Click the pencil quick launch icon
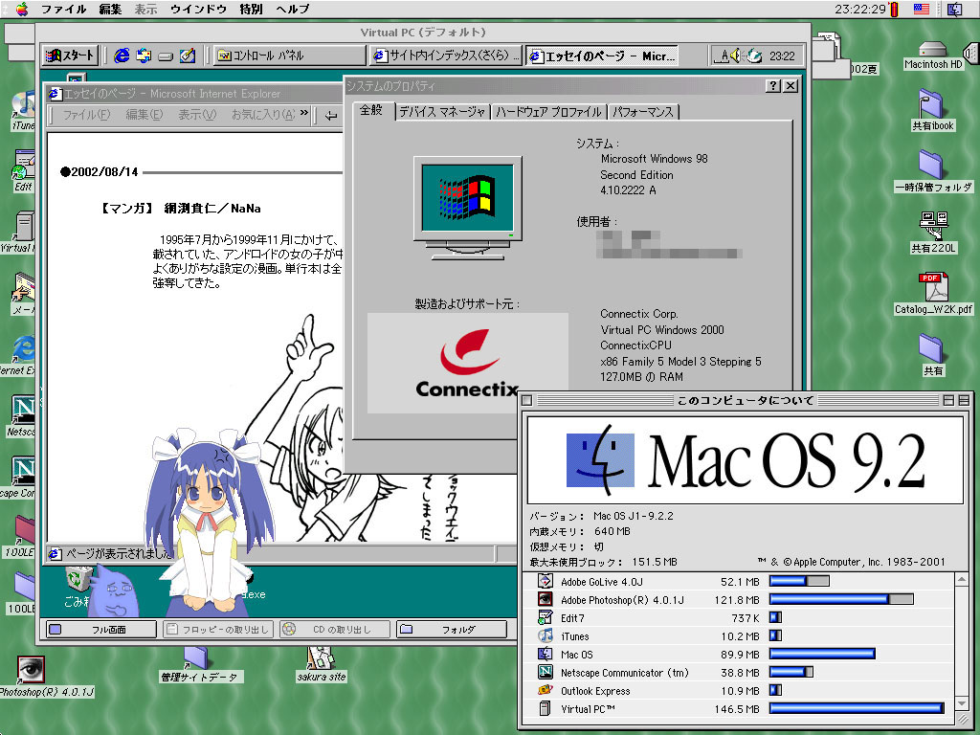Viewport: 980px width, 735px height. point(188,56)
